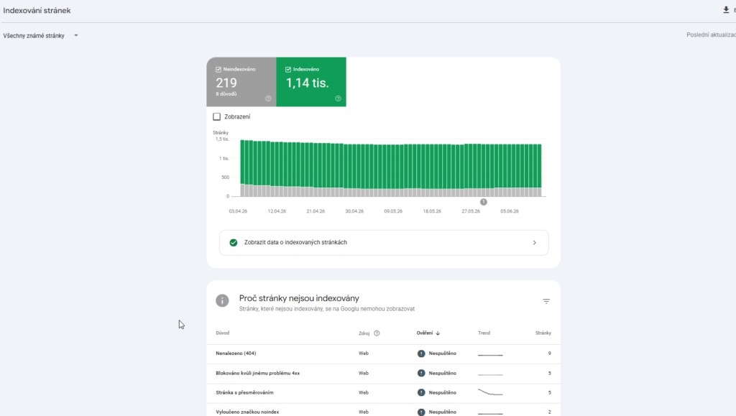Image resolution: width=736 pixels, height=416 pixels.
Task: Click the 05.06.26 date label on chart
Action: (x=510, y=211)
